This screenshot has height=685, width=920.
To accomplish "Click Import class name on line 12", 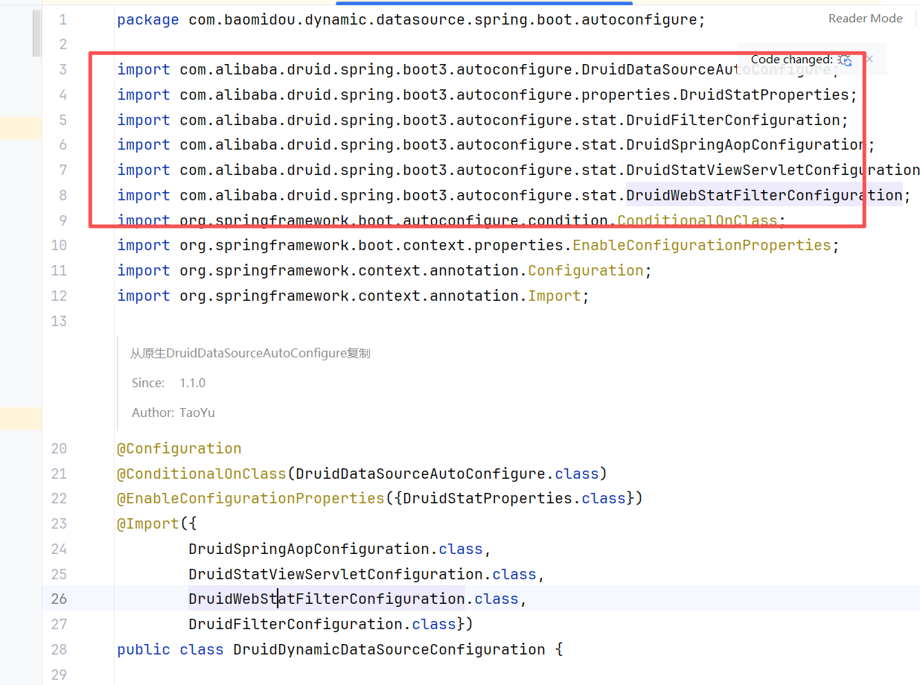I will [555, 296].
